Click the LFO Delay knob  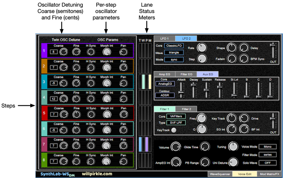coord(244,48)
